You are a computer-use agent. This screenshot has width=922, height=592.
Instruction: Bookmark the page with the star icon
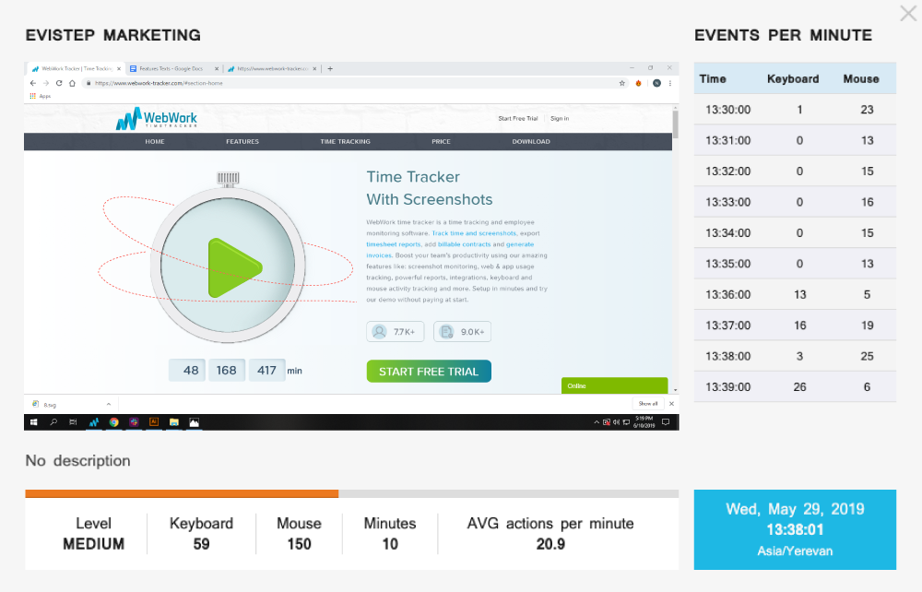click(x=622, y=84)
